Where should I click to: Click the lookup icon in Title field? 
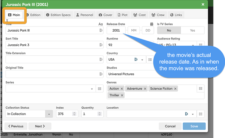tap(101, 30)
